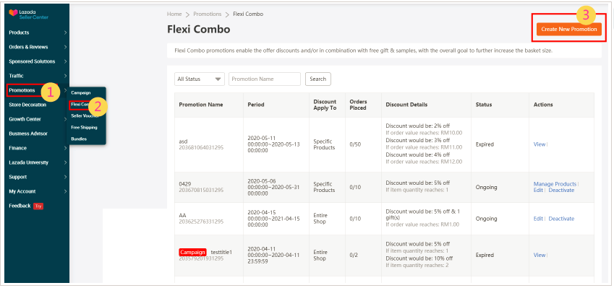The image size is (614, 288).
Task: Click the Try badge beside Feedback
Action: (38, 206)
